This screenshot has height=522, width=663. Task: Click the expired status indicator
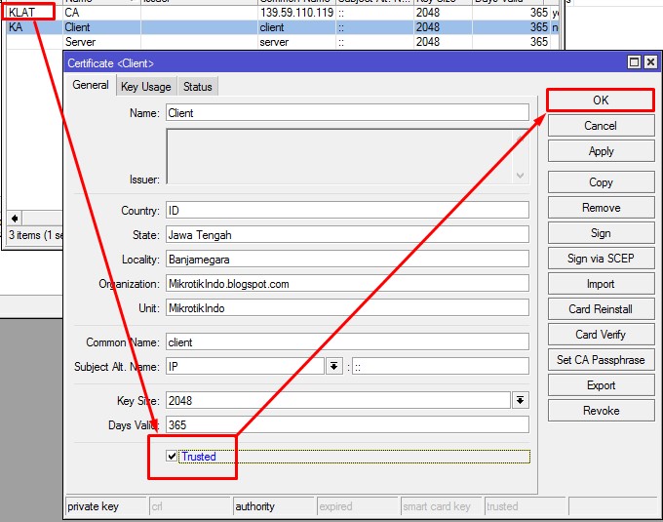(358, 506)
